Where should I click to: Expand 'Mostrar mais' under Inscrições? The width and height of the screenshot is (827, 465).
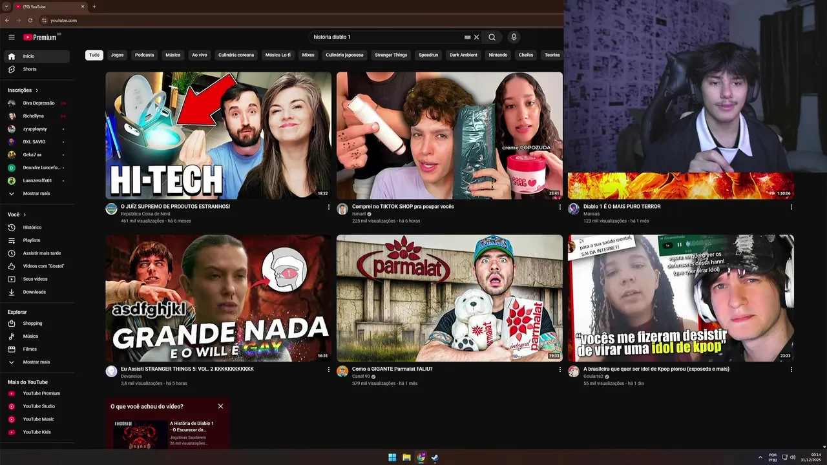[x=36, y=193]
